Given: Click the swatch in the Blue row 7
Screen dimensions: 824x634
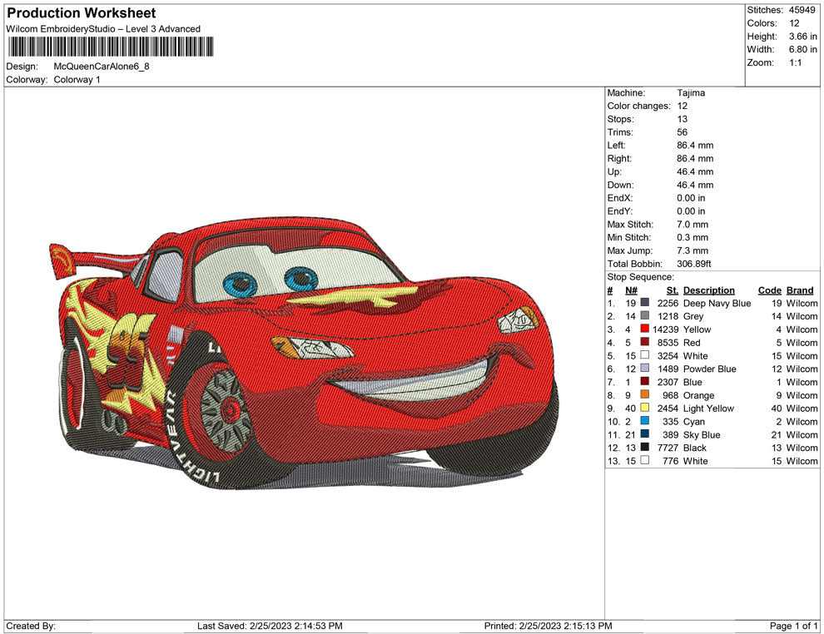Looking at the screenshot, I should click(645, 381).
